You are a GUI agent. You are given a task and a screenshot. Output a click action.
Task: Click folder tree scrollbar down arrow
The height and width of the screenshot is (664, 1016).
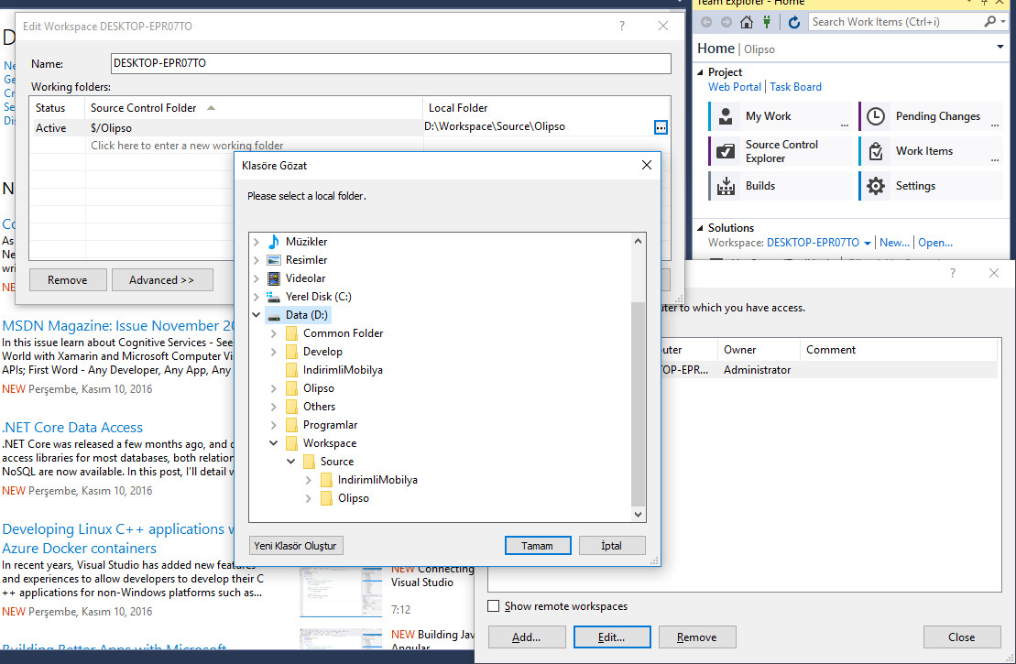[x=639, y=515]
